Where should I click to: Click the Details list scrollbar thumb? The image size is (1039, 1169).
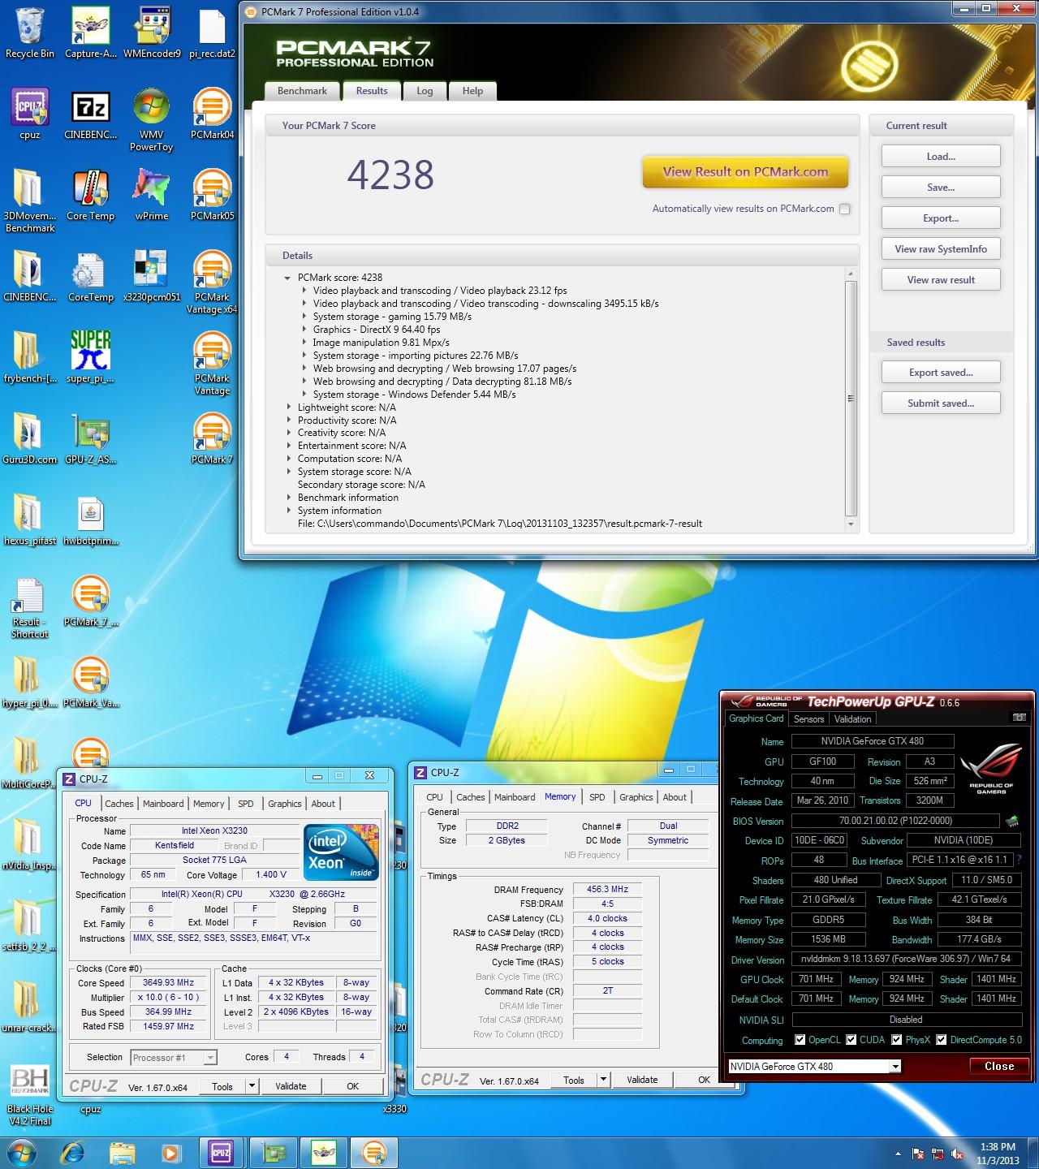tap(851, 398)
